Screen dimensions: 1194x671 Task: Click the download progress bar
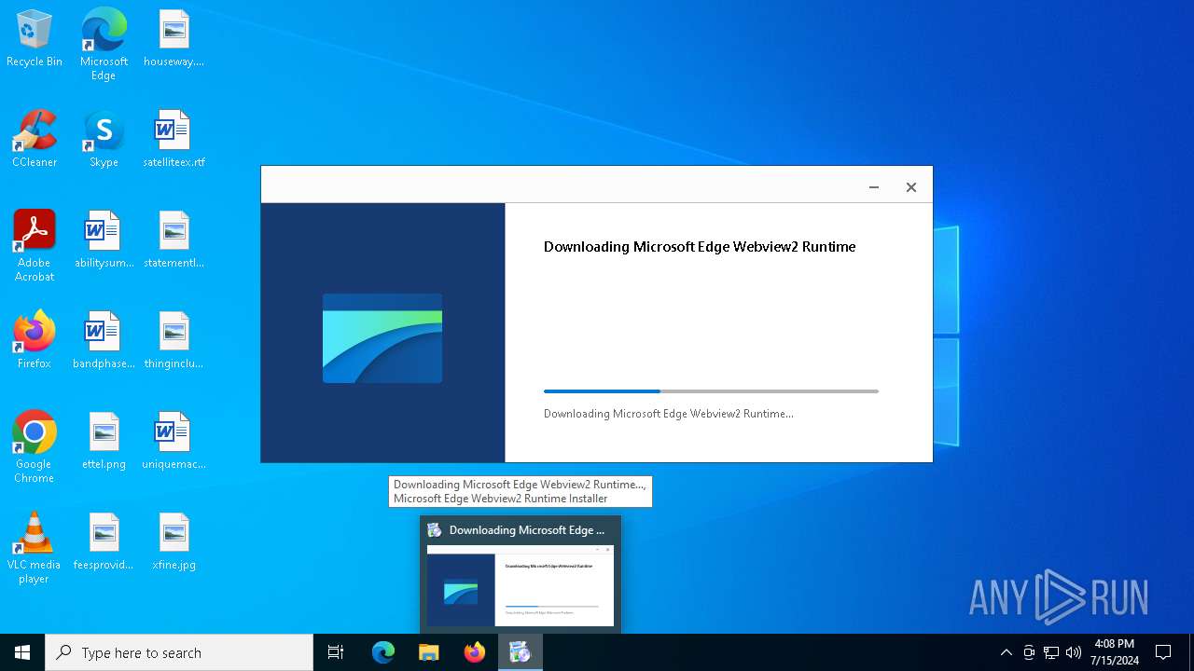tap(711, 391)
